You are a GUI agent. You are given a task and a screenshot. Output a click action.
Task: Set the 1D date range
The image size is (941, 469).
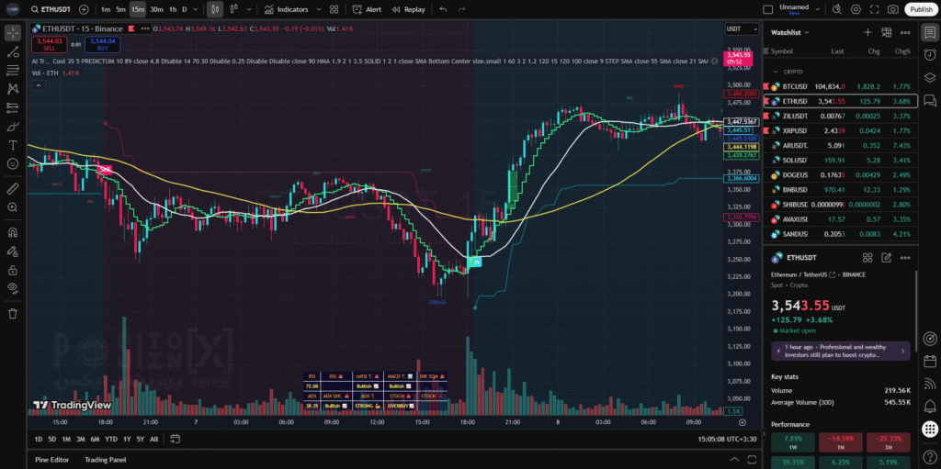click(39, 439)
